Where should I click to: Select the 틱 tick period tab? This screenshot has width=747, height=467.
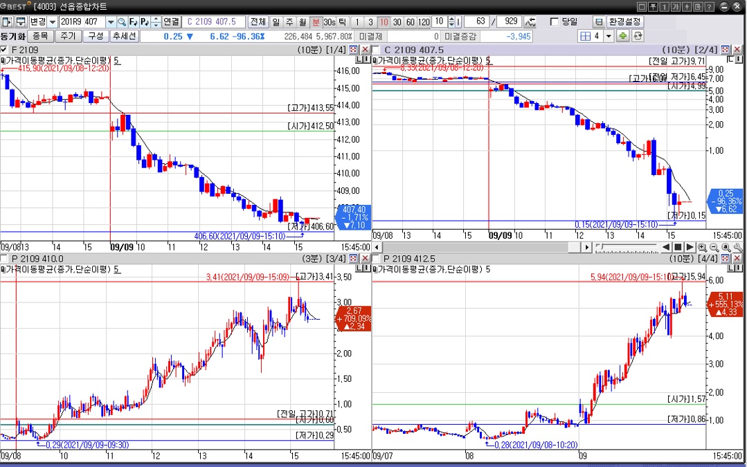tap(342, 22)
